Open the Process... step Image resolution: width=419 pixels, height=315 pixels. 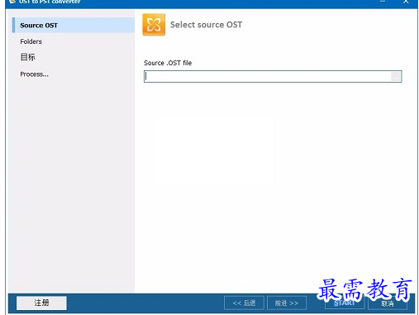tap(34, 74)
